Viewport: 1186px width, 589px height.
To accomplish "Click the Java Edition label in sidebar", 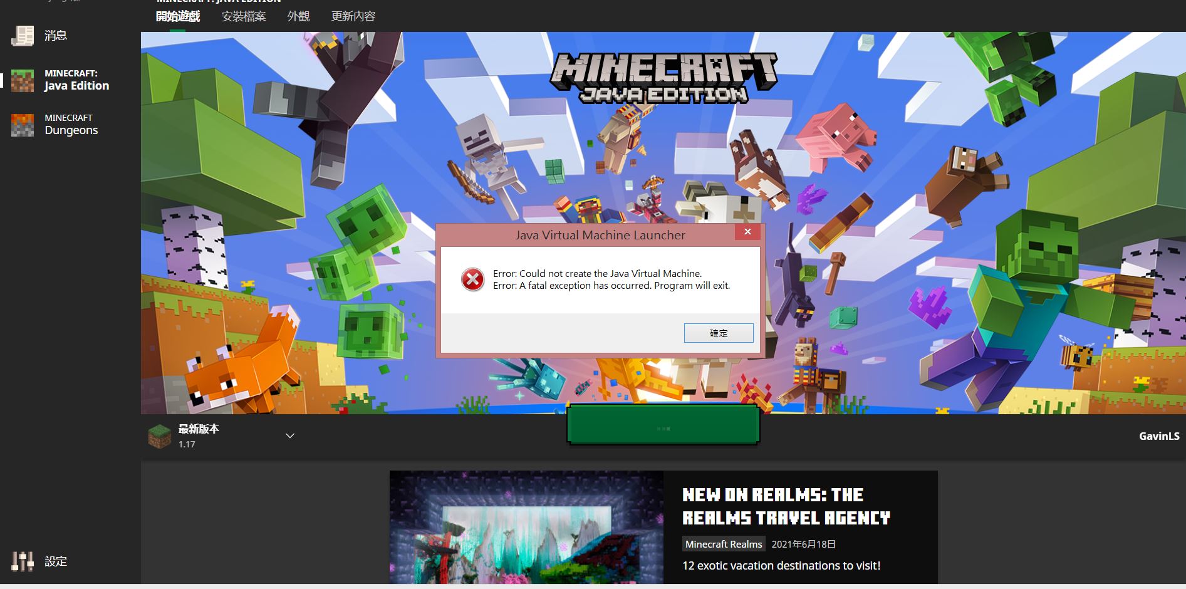I will 77,86.
